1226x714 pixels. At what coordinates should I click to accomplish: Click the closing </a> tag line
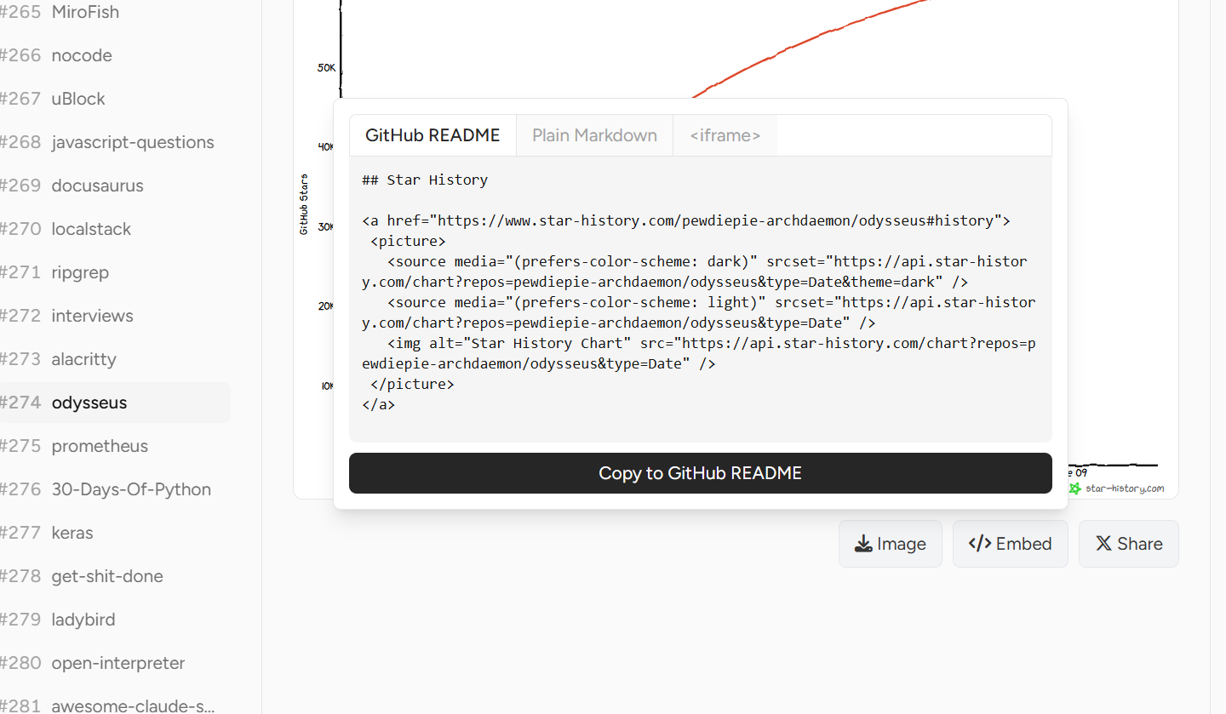(379, 404)
